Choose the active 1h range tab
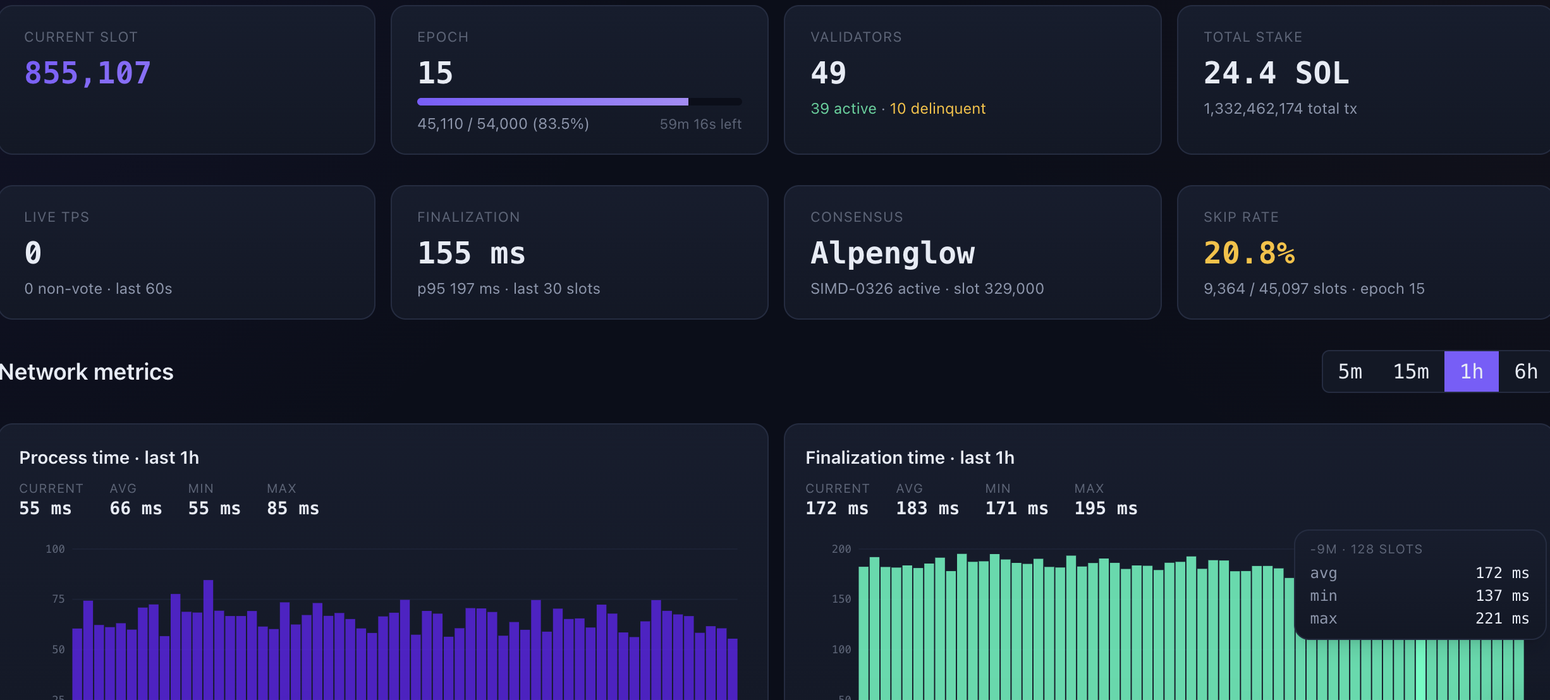The image size is (1550, 700). pos(1472,371)
